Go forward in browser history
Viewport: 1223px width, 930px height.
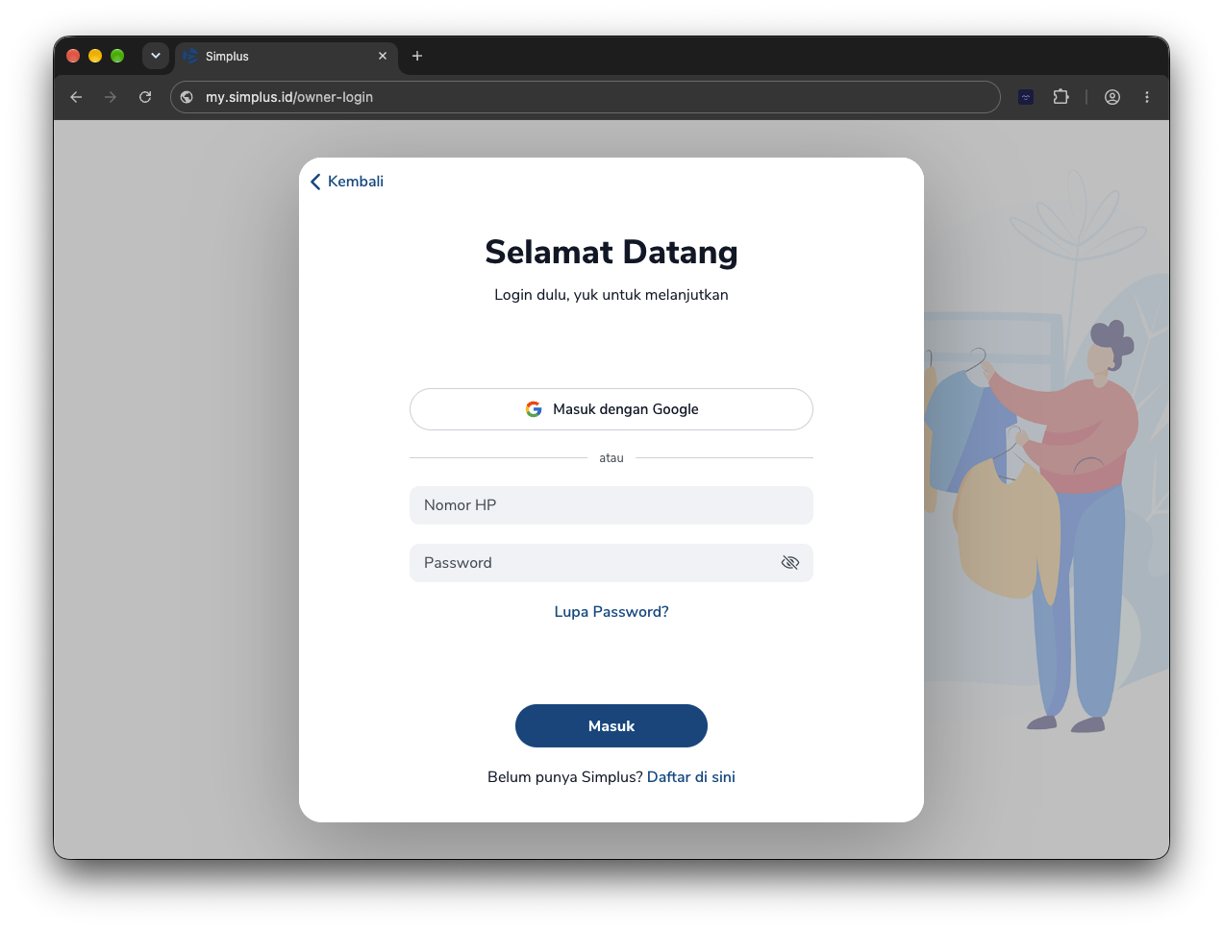[x=111, y=97]
